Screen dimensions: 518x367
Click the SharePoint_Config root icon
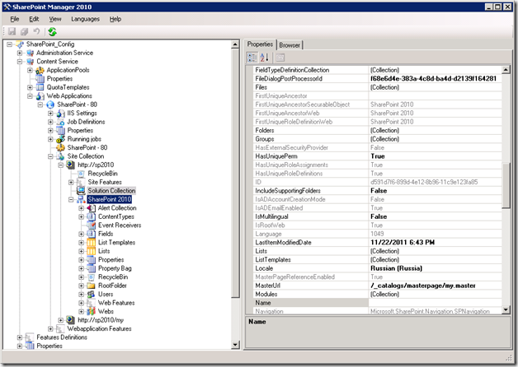[x=20, y=44]
